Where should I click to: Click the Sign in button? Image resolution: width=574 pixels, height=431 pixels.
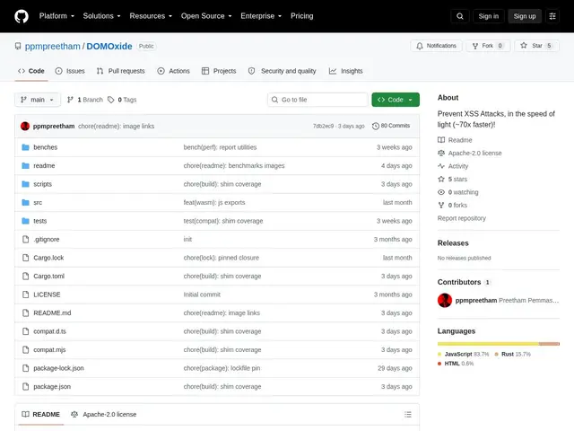(x=488, y=16)
